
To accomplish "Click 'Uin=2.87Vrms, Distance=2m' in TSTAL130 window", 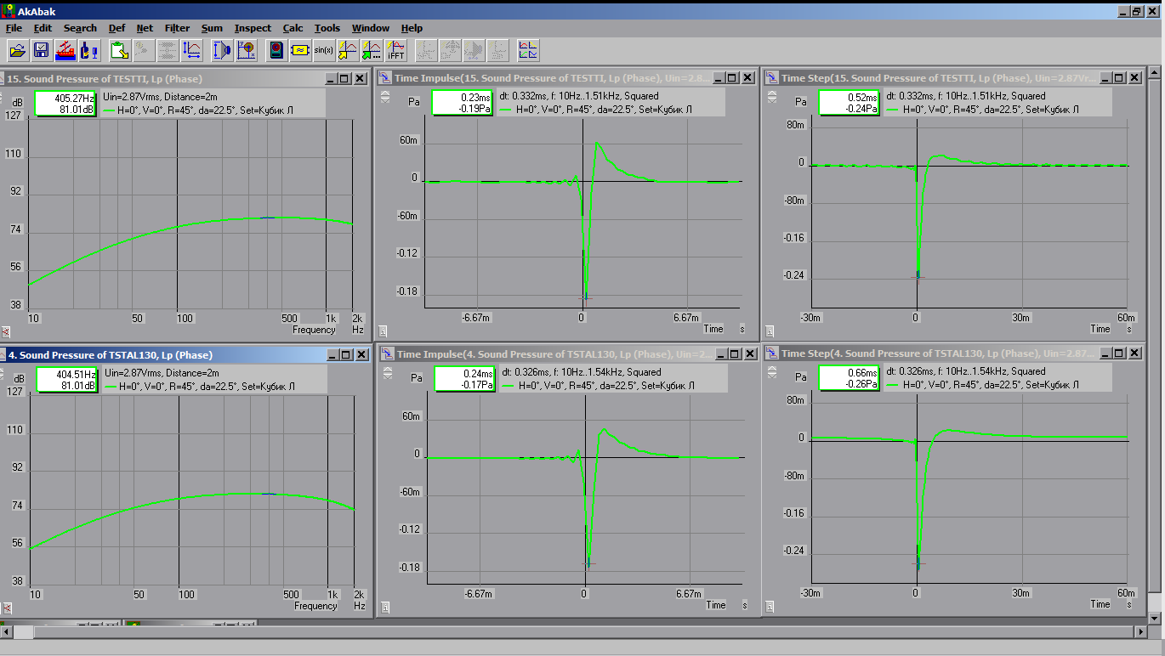I will tap(162, 373).
